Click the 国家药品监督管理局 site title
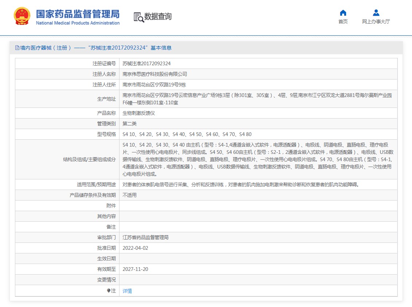Screen dimensions: 412x307 78,14
